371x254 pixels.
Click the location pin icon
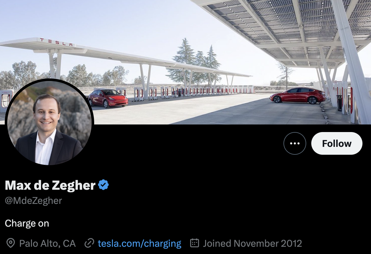pos(11,243)
